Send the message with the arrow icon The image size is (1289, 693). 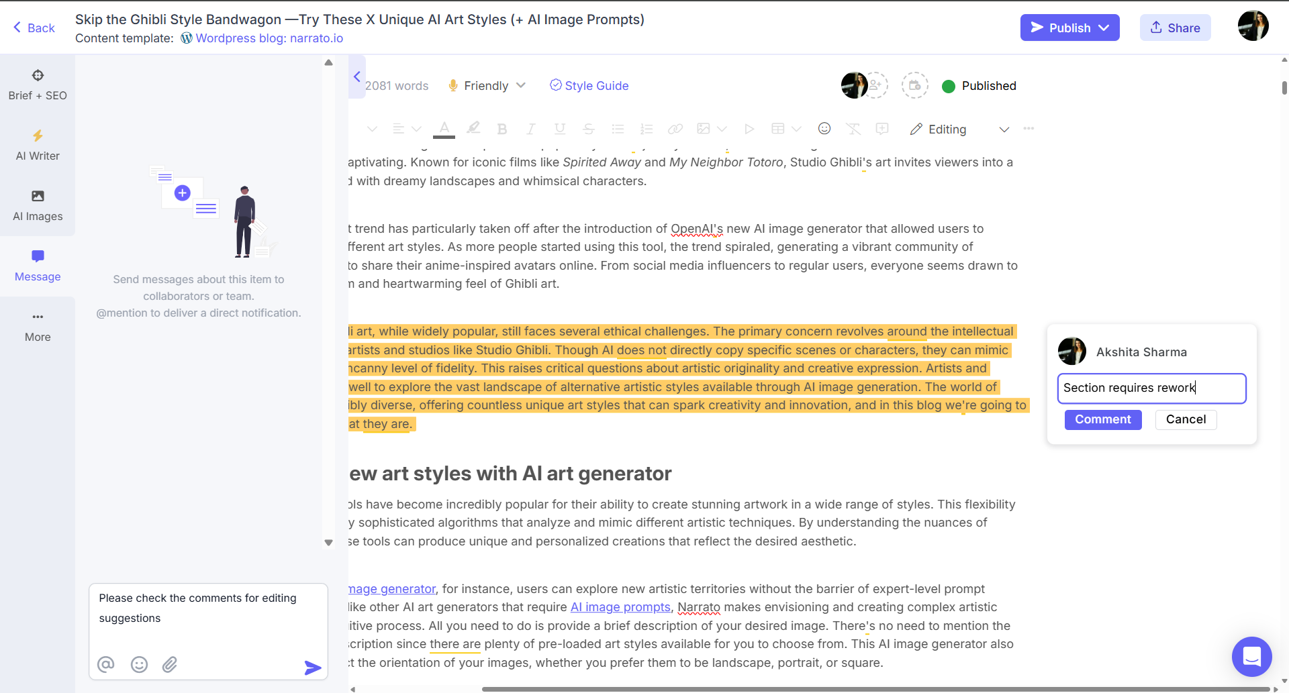tap(312, 668)
